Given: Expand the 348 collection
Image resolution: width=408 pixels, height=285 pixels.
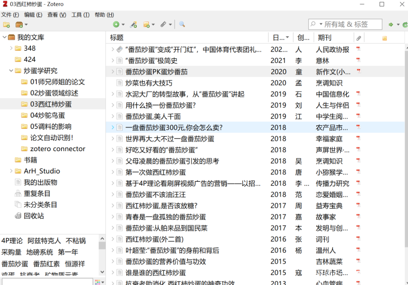Looking at the screenshot, I should pyautogui.click(x=11, y=48).
